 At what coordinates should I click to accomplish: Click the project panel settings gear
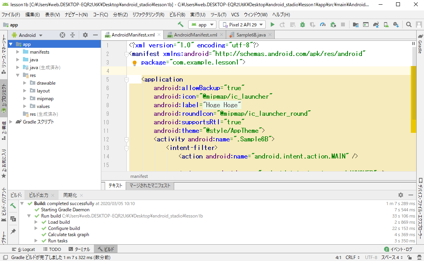point(85,35)
